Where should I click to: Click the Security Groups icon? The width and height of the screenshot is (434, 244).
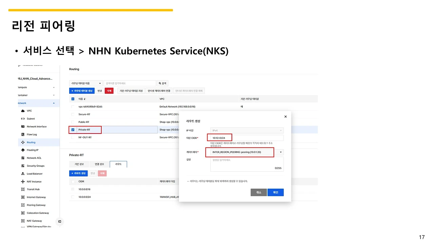23,166
